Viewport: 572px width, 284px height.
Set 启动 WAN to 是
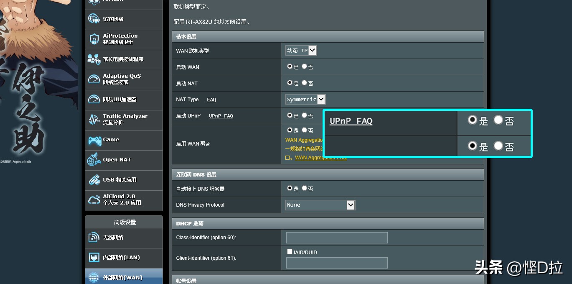(290, 66)
